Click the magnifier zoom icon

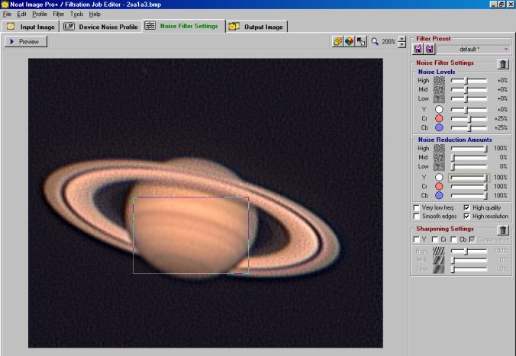click(x=375, y=41)
